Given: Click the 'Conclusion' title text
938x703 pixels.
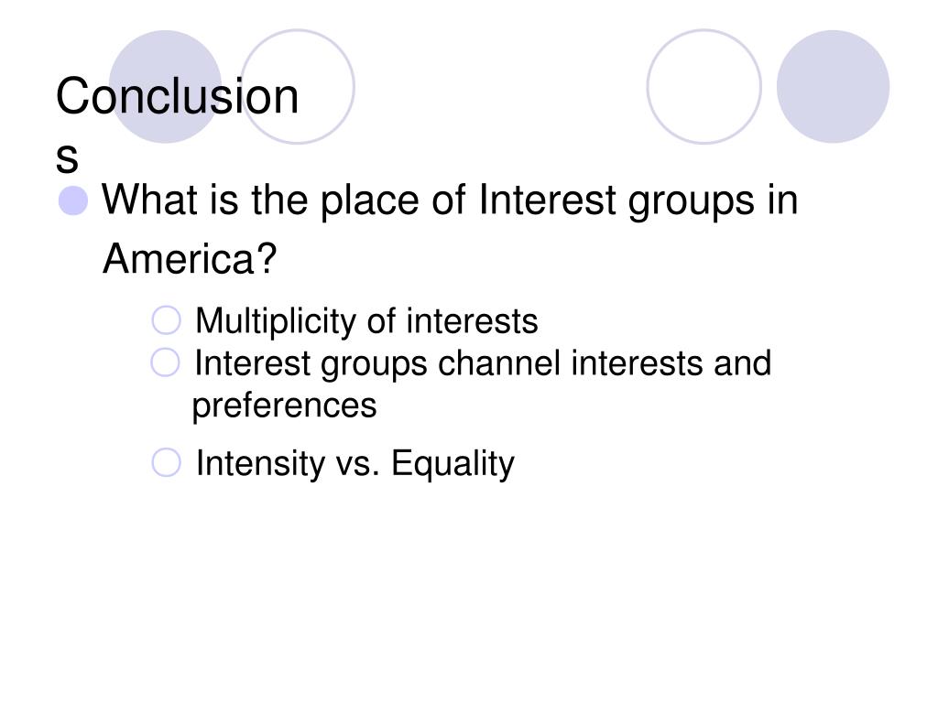Looking at the screenshot, I should point(177,96).
